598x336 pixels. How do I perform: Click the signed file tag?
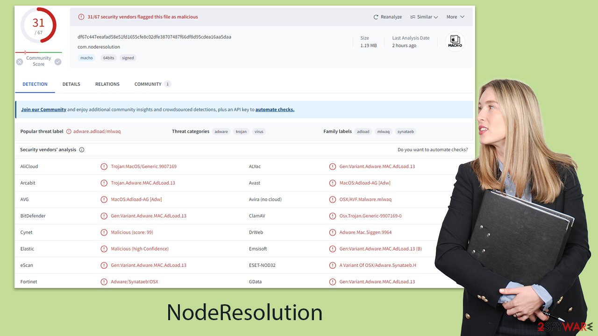(x=128, y=58)
